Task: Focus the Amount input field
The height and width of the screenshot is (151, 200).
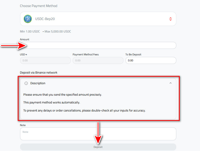Action: click(98, 45)
